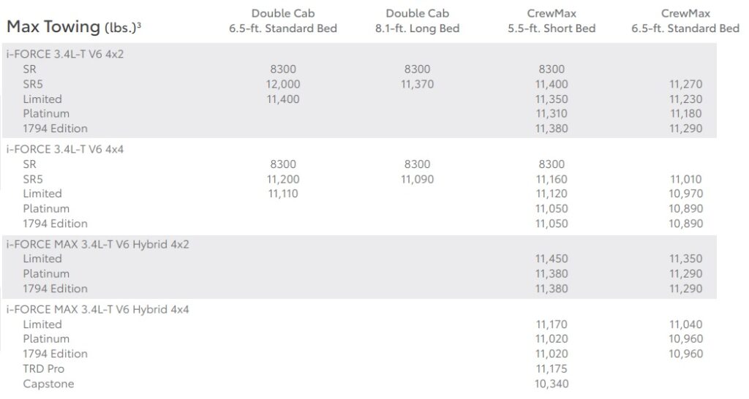The width and height of the screenshot is (749, 399).
Task: Select the 11,040 Hybrid 4x4 Limited value
Action: 685,324
